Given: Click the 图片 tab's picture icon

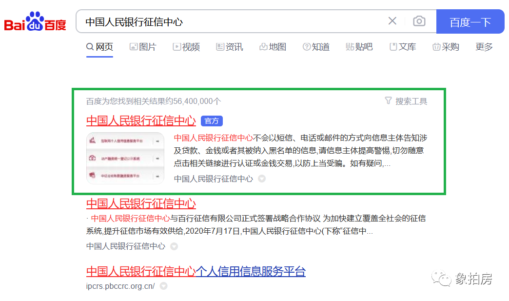Looking at the screenshot, I should [134, 47].
